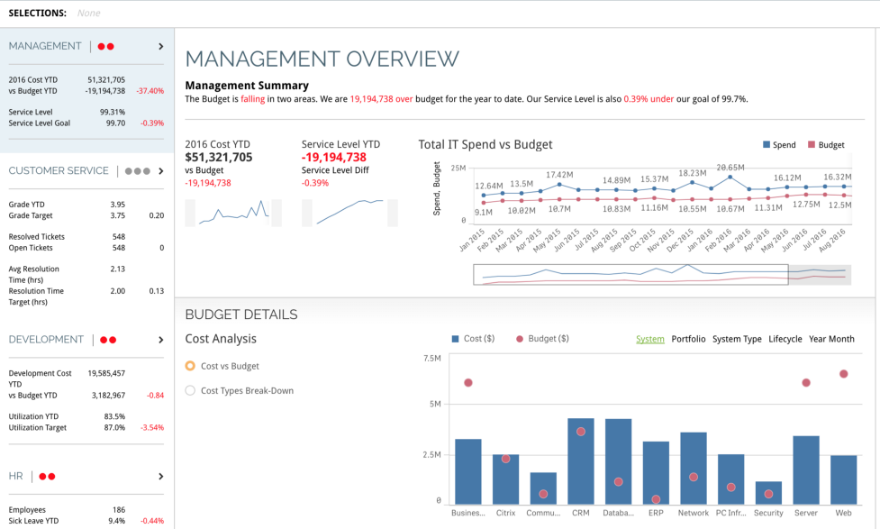The width and height of the screenshot is (880, 529).
Task: Switch to the Lifecycle dimension tab
Action: pos(785,339)
